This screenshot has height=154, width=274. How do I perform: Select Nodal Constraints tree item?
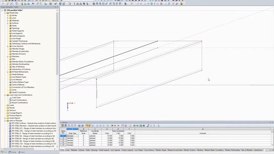(19, 92)
